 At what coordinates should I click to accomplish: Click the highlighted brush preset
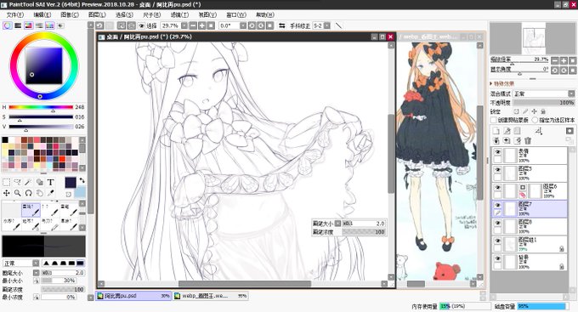coord(31,210)
